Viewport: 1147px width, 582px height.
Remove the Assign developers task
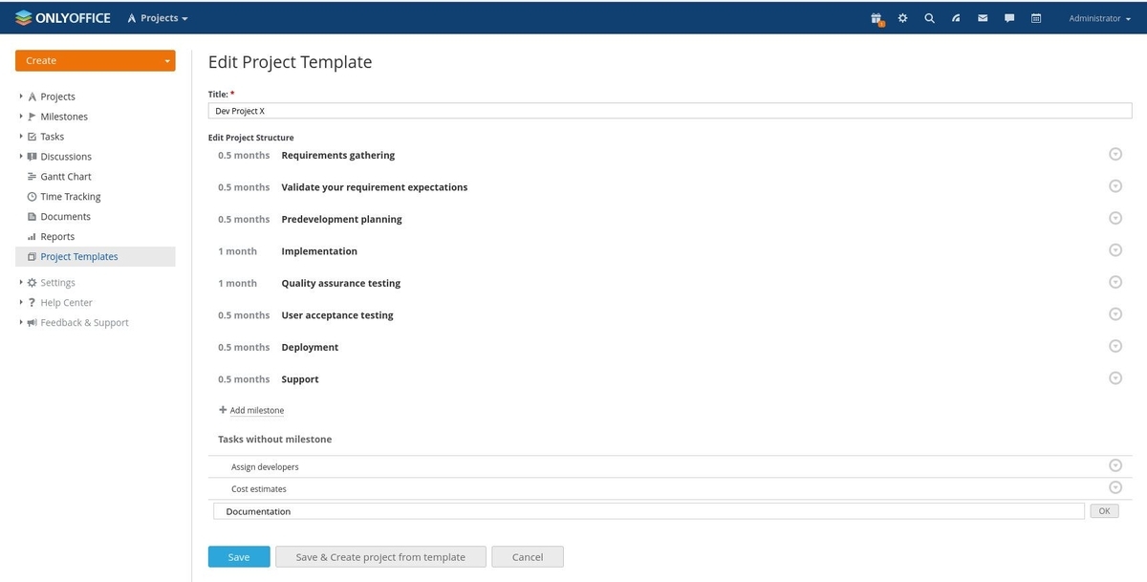pyautogui.click(x=1115, y=464)
